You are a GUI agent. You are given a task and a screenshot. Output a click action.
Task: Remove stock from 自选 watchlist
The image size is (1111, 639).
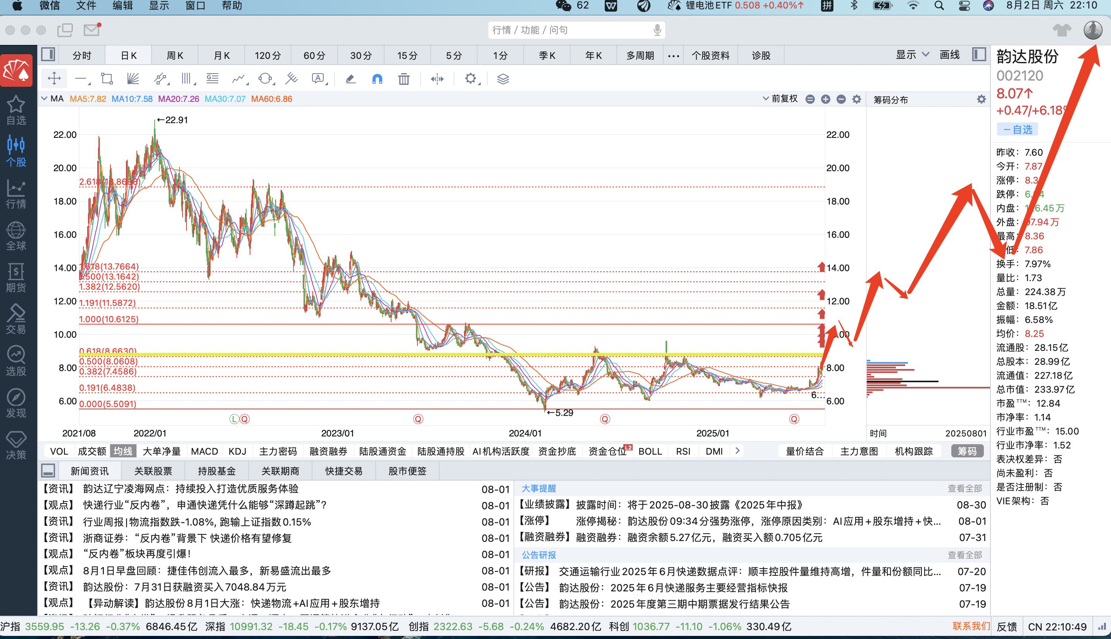click(x=1018, y=129)
